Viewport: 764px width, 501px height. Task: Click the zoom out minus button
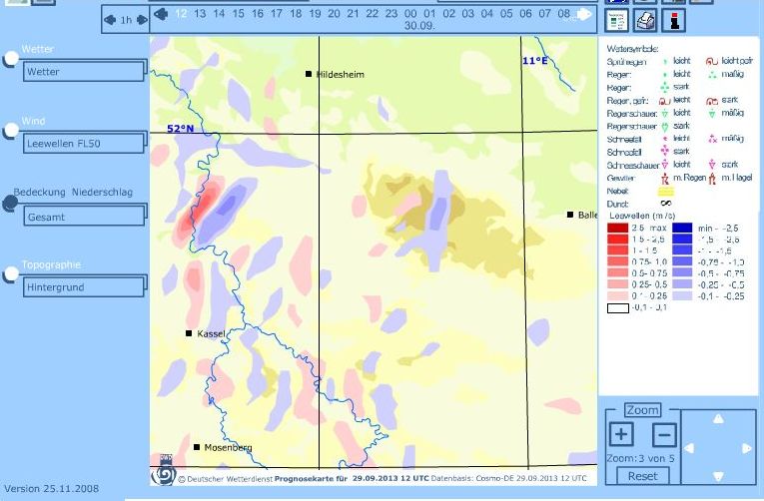[x=664, y=434]
